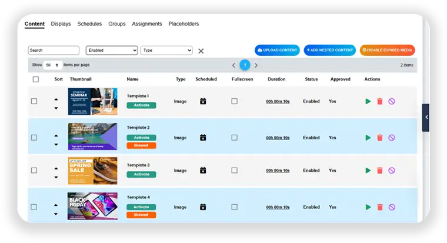Screen dimensions: 447x243
Task: Select the Template 4 row checkbox
Action: pos(34,207)
